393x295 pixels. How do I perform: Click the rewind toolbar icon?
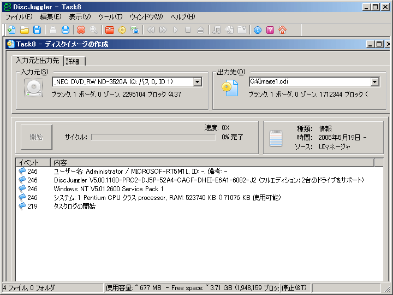151,30
